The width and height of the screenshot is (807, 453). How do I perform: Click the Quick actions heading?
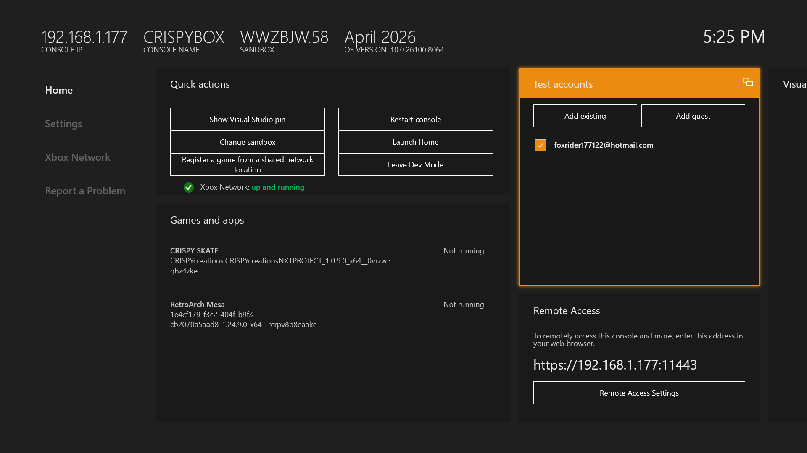point(200,84)
